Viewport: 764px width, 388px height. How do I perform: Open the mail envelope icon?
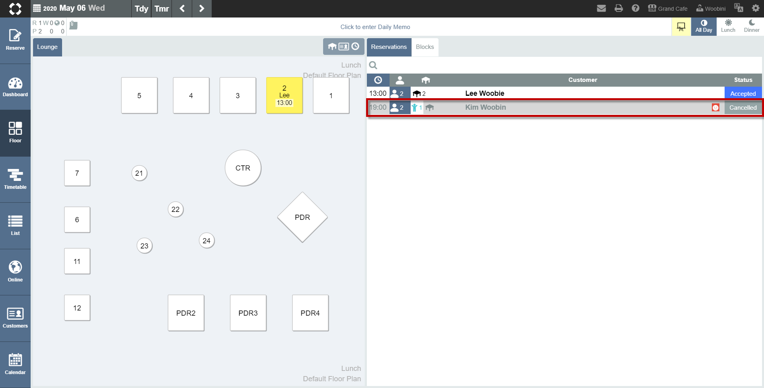click(601, 8)
